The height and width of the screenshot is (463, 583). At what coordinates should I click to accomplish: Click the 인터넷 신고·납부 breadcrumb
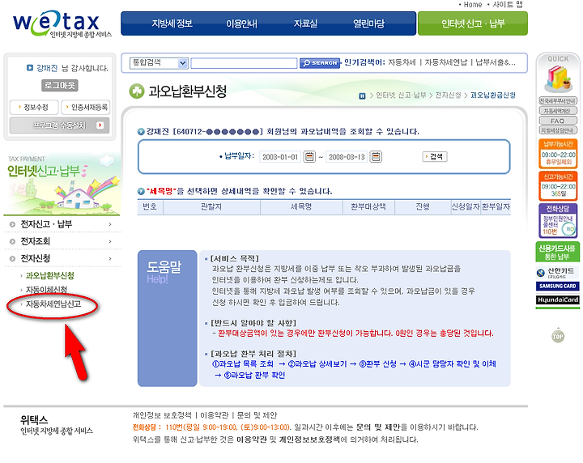tap(401, 96)
